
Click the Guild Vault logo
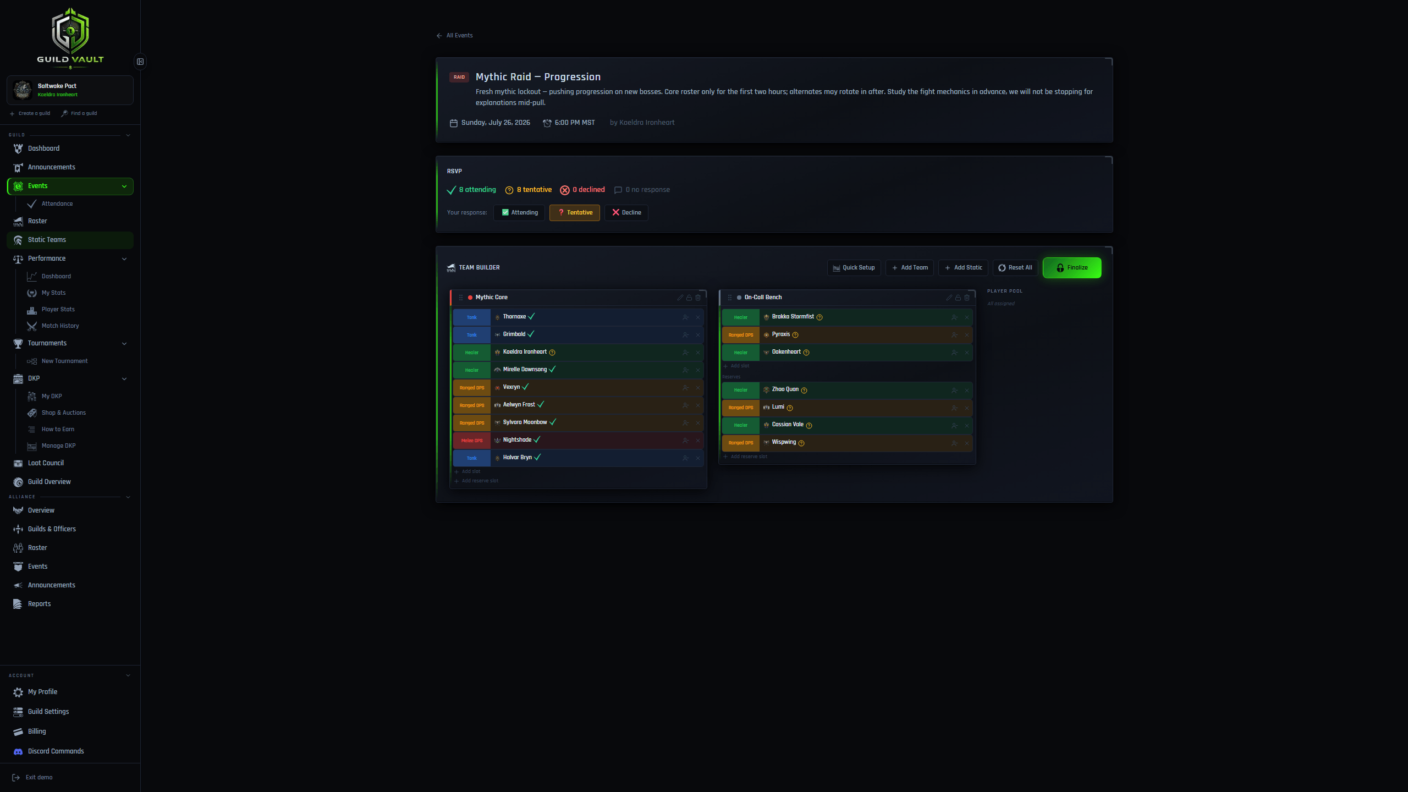tap(70, 37)
